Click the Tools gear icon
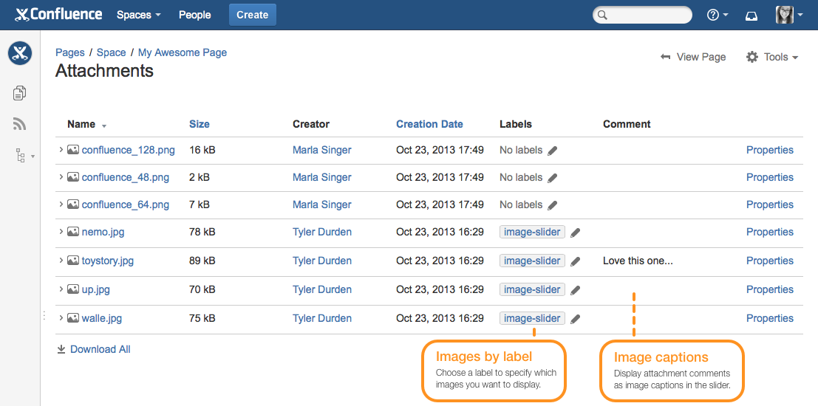This screenshot has width=818, height=406. click(x=751, y=57)
